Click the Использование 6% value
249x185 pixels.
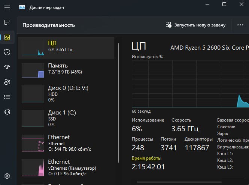(x=137, y=129)
